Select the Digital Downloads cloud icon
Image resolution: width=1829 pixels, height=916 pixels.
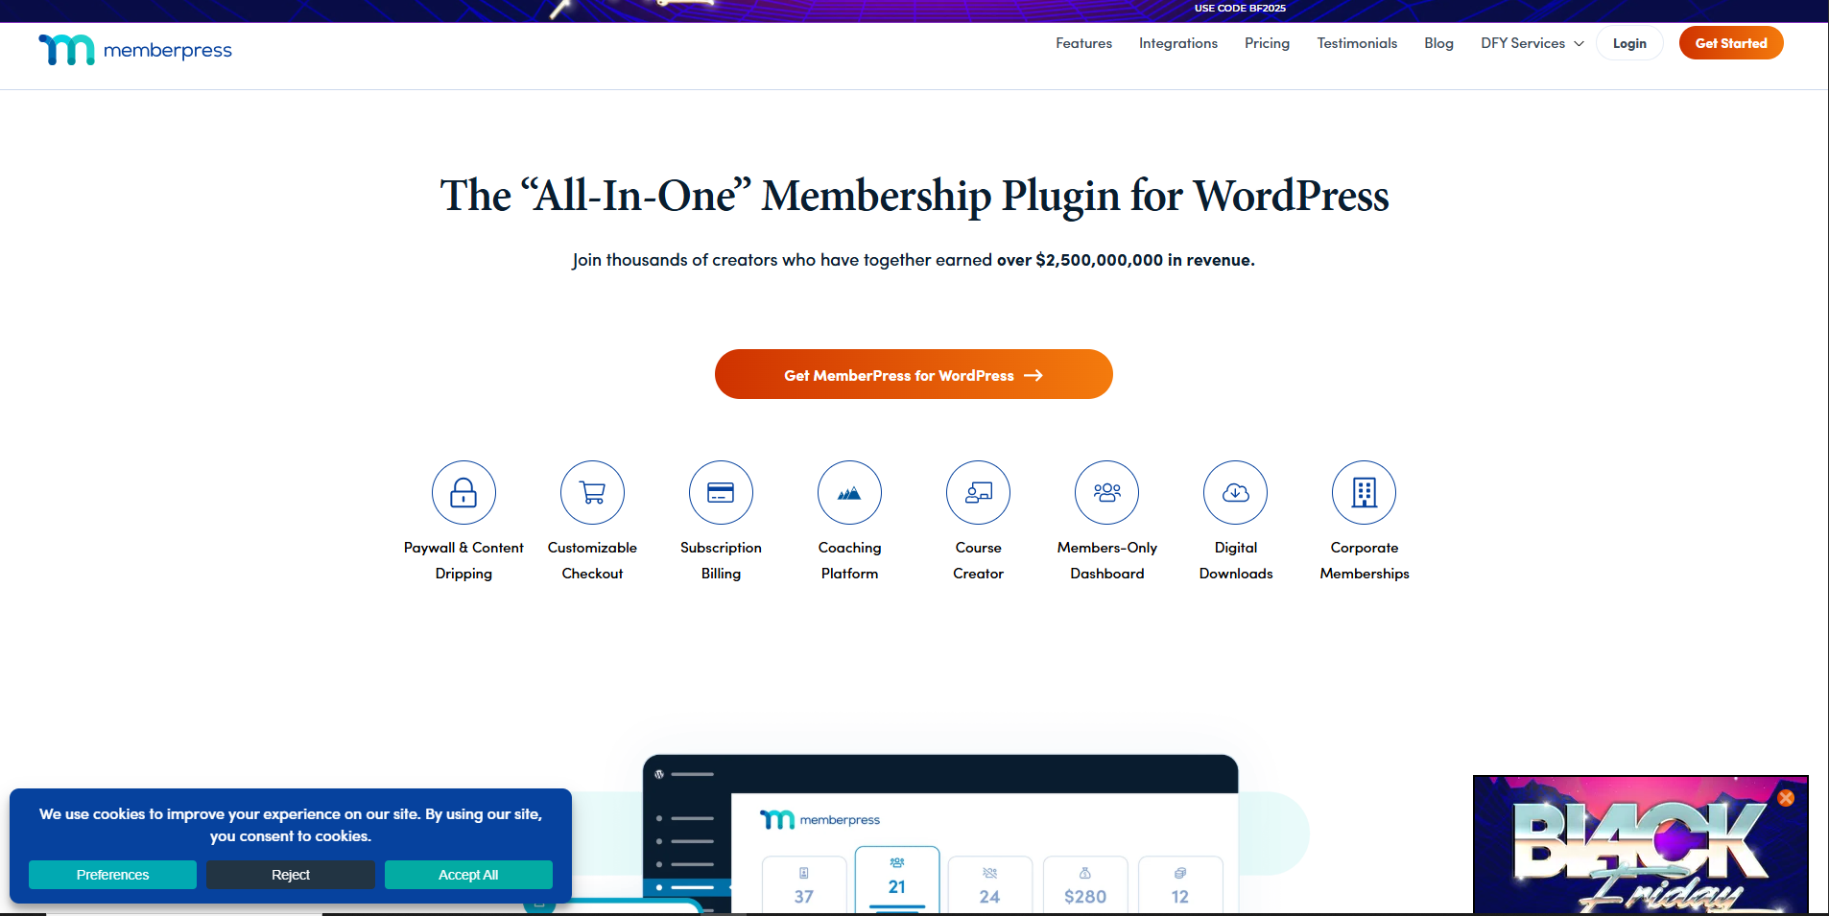(1235, 492)
